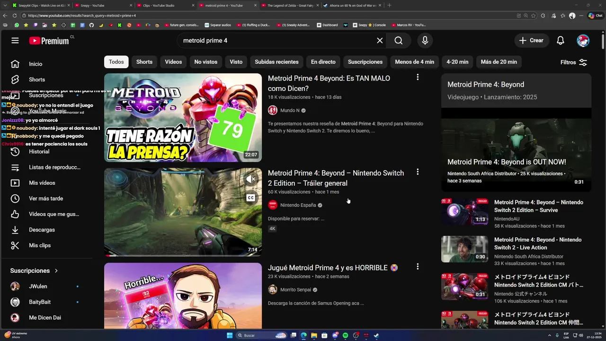The image size is (606, 341).
Task: Open Steam from the Windows taskbar
Action: [x=376, y=335]
